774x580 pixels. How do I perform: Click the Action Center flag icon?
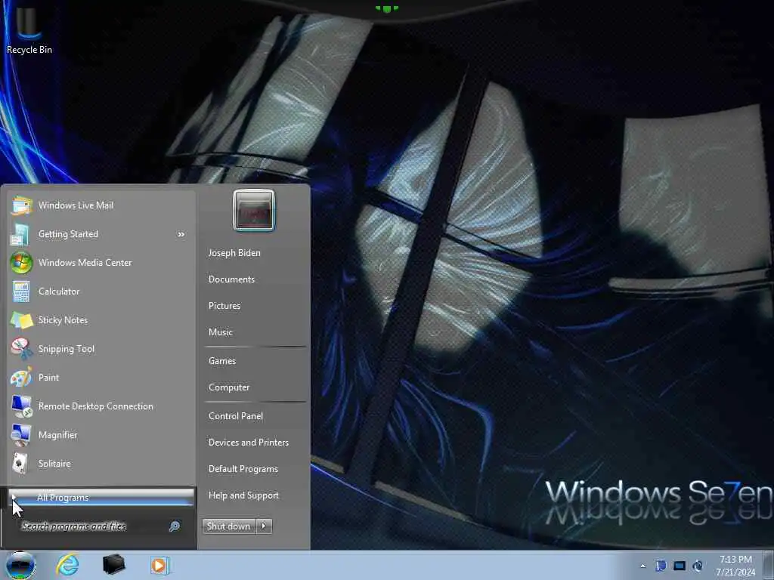point(661,566)
